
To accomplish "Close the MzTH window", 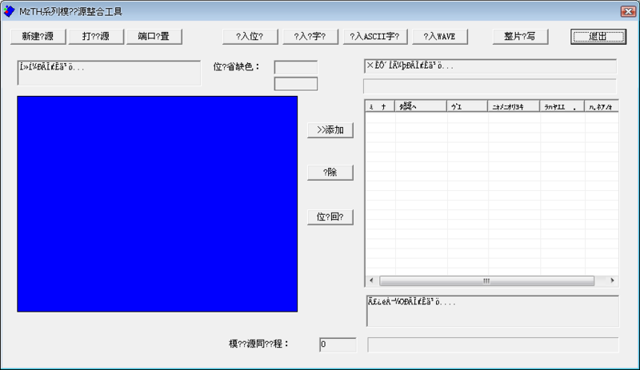I will 628,11.
